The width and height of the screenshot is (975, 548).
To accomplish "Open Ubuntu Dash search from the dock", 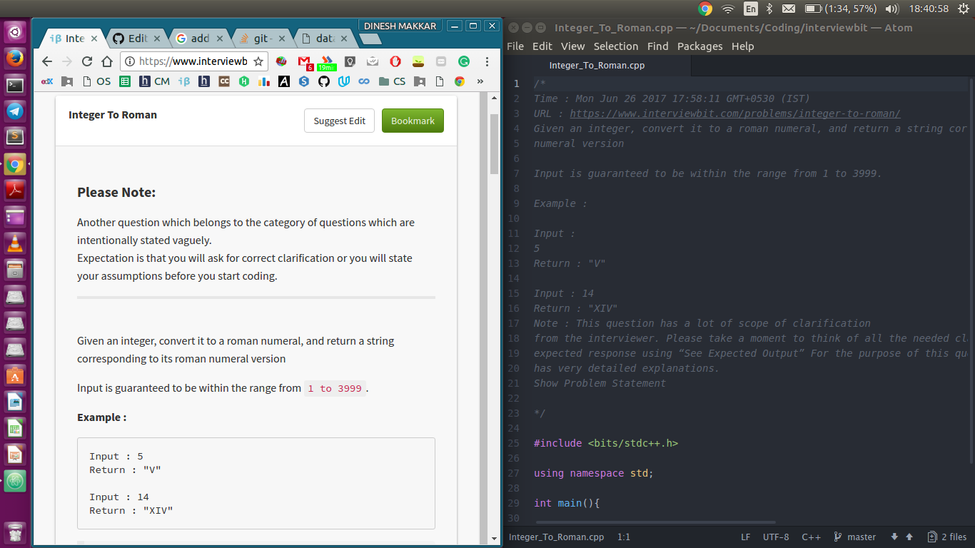I will tap(15, 32).
